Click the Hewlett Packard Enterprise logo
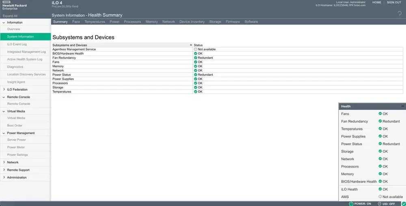 click(14, 5)
